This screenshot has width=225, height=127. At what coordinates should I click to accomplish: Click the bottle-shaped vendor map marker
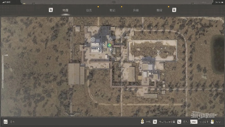pos(99,49)
